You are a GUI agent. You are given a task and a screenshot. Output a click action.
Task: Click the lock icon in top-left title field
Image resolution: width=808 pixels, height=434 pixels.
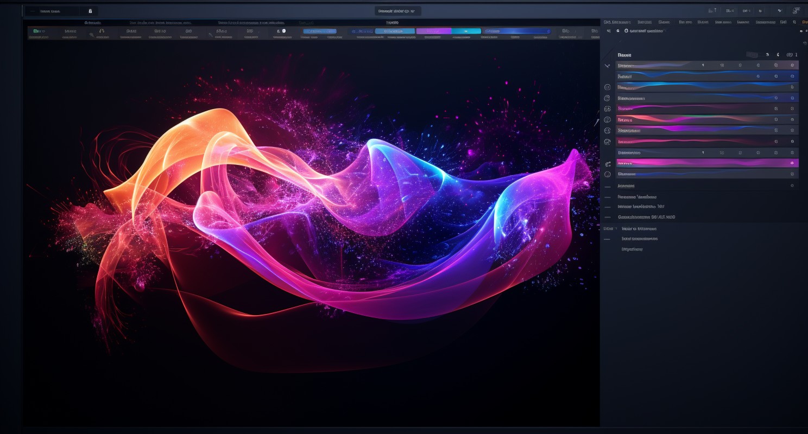point(90,11)
